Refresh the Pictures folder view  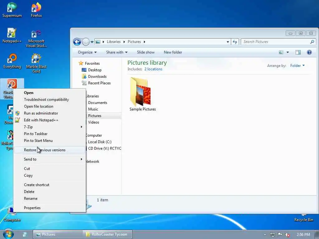click(x=235, y=42)
